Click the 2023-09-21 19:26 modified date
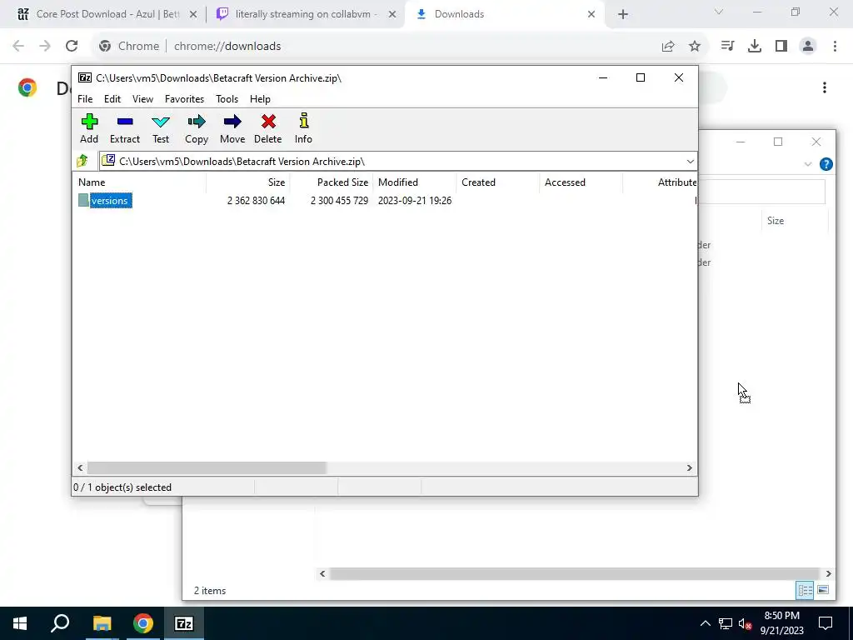Image resolution: width=853 pixels, height=640 pixels. pyautogui.click(x=415, y=200)
